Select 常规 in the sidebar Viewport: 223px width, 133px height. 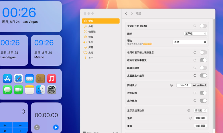click(101, 21)
